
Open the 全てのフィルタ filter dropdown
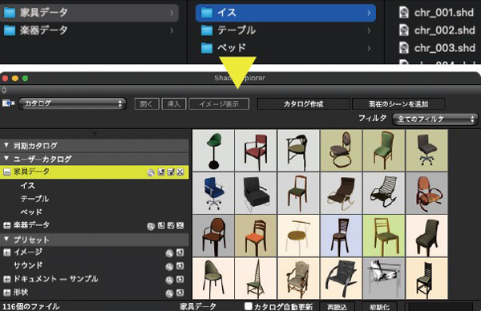coord(435,119)
